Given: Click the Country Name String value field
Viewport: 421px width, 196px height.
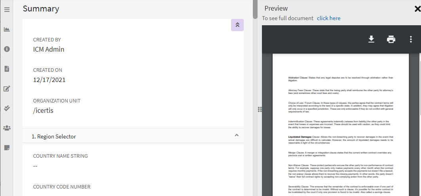Looking at the screenshot, I should pos(35,166).
